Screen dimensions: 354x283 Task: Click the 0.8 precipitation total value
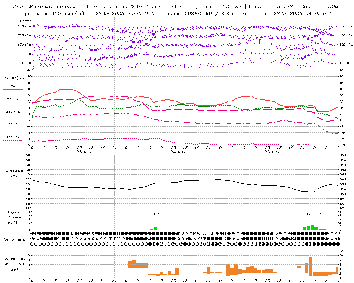[156, 214]
